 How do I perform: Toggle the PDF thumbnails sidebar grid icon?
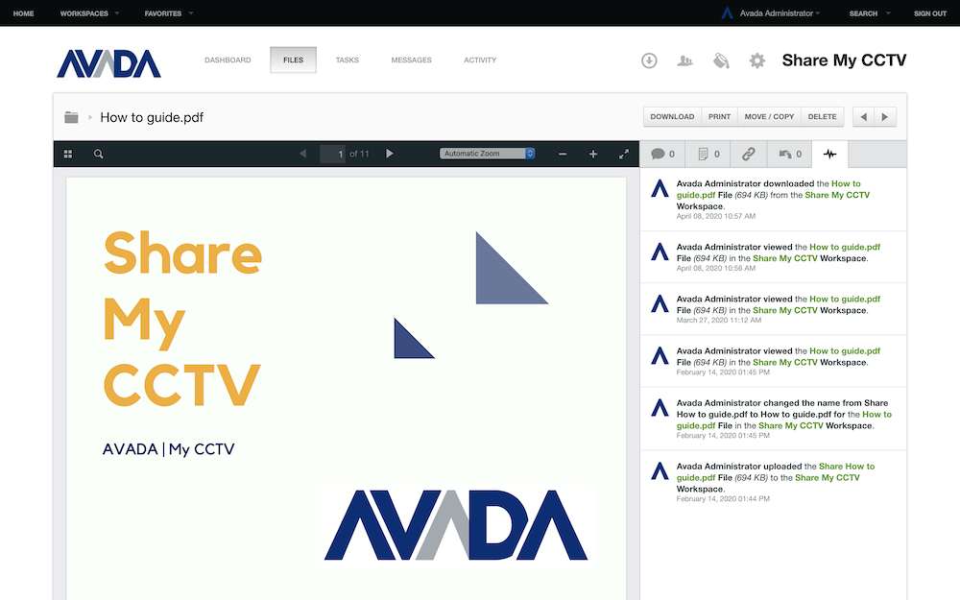[x=68, y=154]
